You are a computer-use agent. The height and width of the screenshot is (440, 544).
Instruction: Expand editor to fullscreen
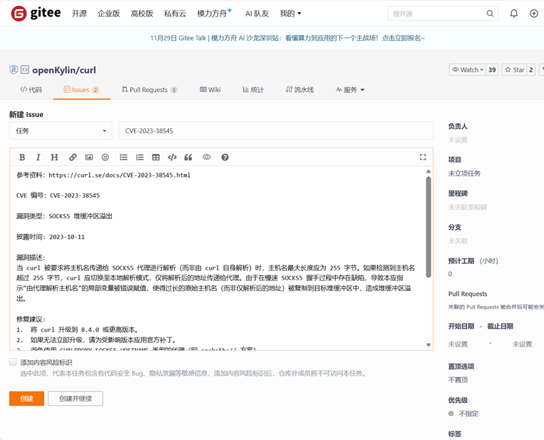(x=423, y=157)
